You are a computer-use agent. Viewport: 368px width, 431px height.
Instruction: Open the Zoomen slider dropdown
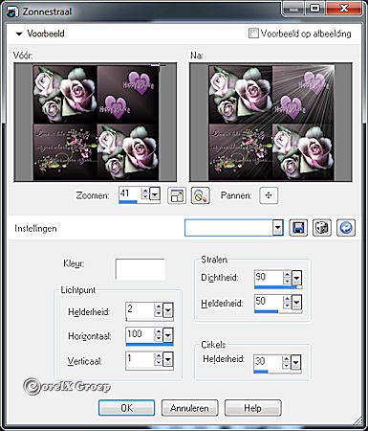pyautogui.click(x=155, y=194)
